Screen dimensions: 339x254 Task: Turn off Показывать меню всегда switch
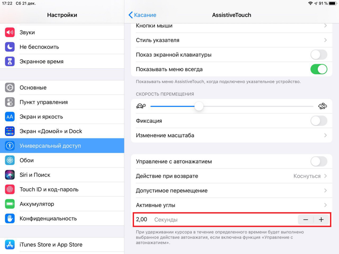[318, 69]
